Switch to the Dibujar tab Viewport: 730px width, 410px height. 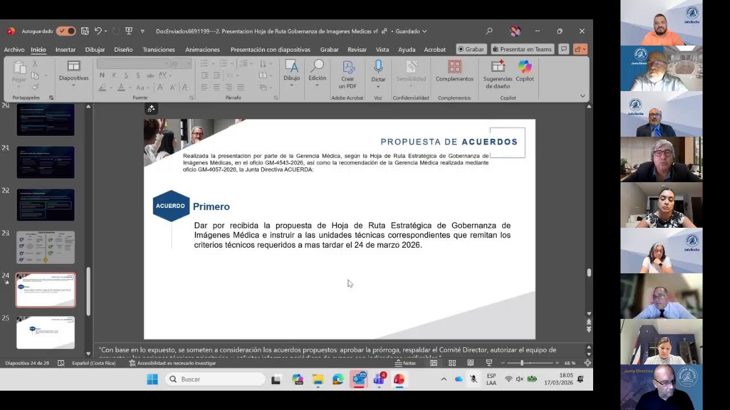pos(95,50)
